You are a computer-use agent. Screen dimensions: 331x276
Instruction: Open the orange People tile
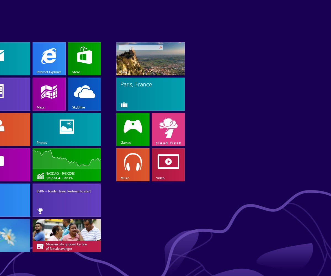pyautogui.click(x=15, y=129)
